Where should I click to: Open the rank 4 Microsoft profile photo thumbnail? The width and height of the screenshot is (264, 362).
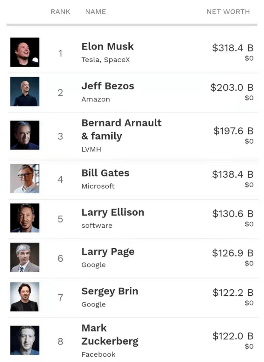click(25, 179)
